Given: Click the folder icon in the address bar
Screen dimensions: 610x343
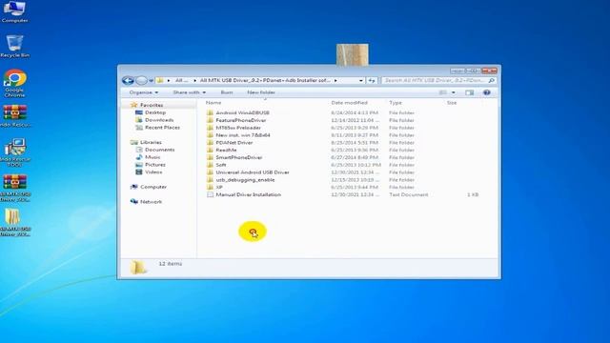Looking at the screenshot, I should pos(160,80).
